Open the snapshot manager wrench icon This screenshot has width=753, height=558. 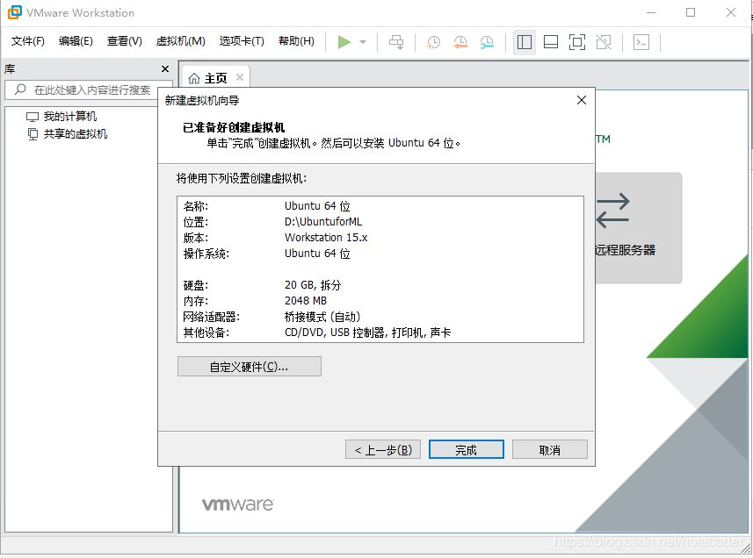point(487,42)
